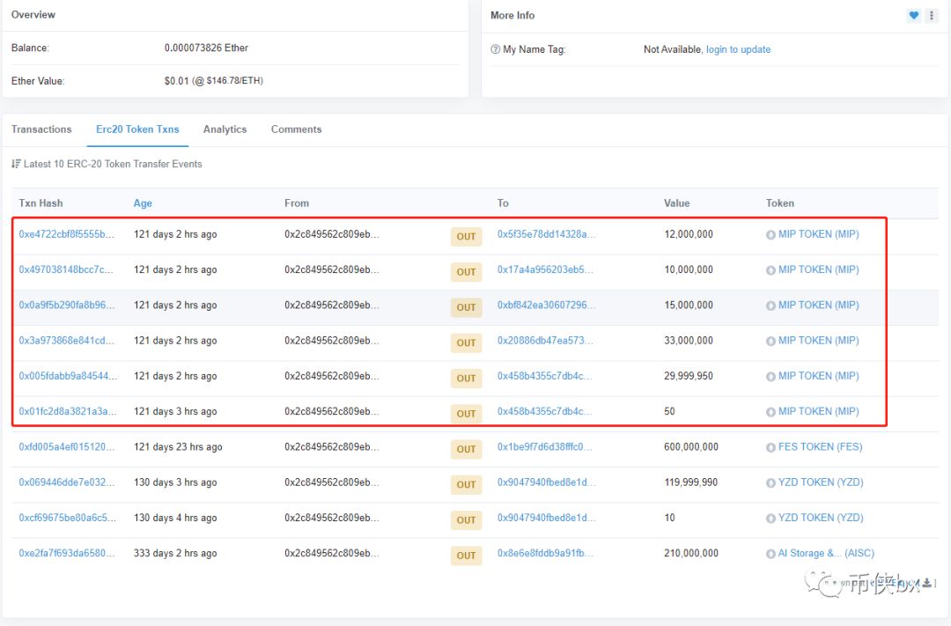The width and height of the screenshot is (951, 626).
Task: Open recipient address 0xbf842ea30607296
Action: [x=547, y=306]
